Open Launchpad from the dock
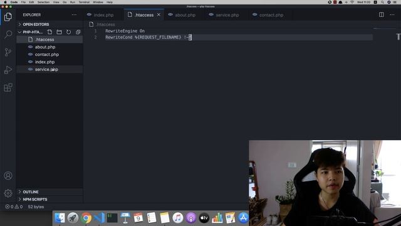 click(x=73, y=218)
